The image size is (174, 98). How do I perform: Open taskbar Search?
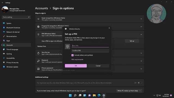(75, 95)
